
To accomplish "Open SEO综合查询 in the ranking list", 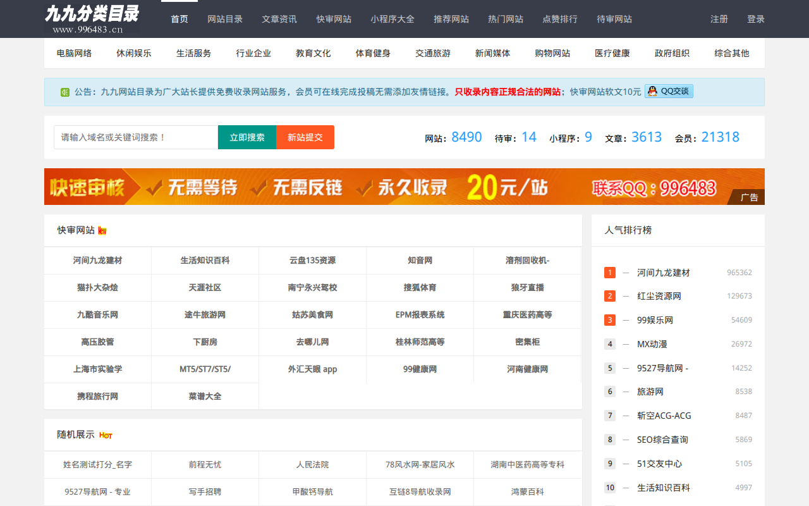I will (662, 440).
